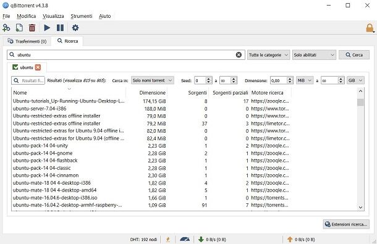Select ubuntu-pack-14 04-unity result

pyautogui.click(x=151, y=146)
